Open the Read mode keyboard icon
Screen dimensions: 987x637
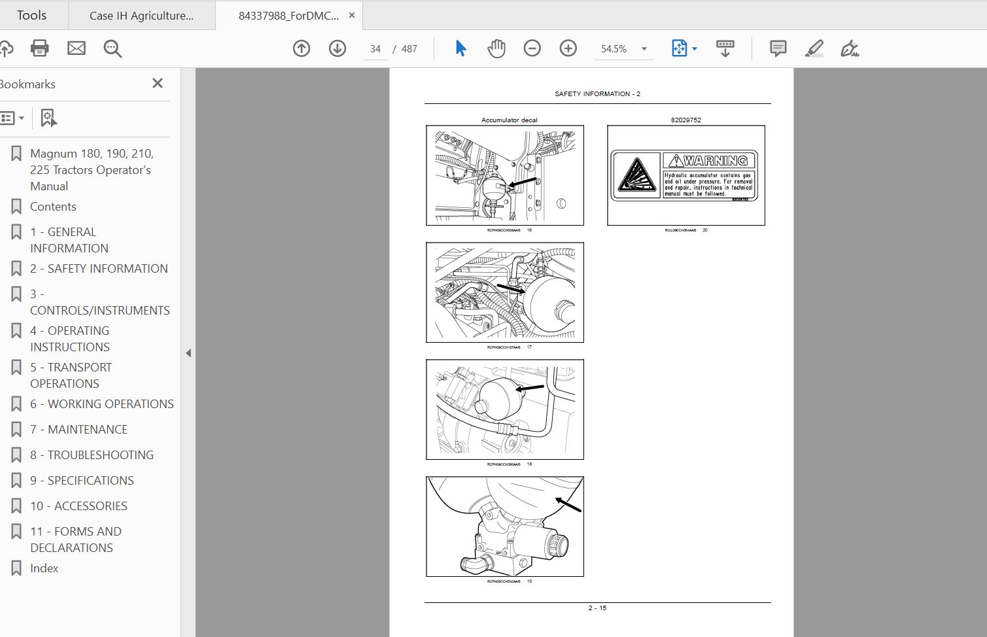click(725, 48)
